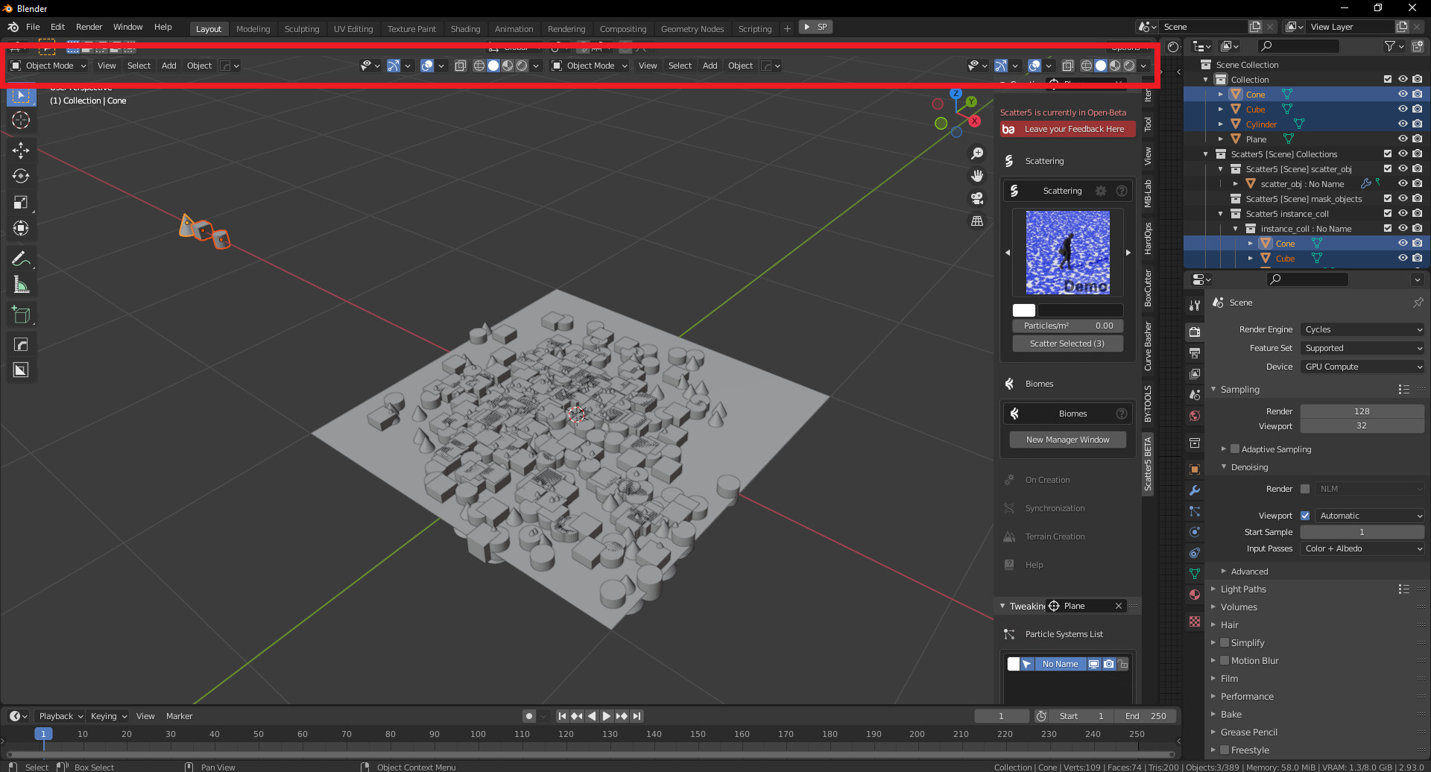Open the Modifier Properties wrench tab
The image size is (1431, 772).
tap(1195, 490)
